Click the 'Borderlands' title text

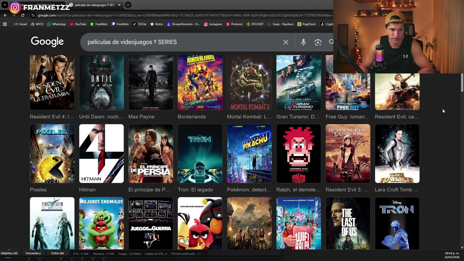click(x=192, y=117)
